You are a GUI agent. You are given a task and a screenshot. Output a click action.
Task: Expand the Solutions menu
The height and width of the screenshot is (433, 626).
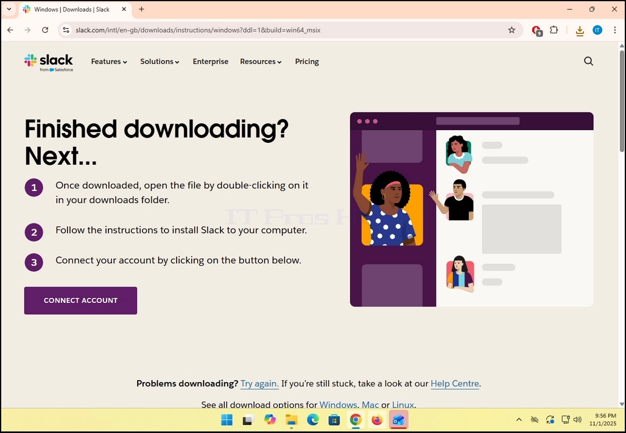pos(160,61)
